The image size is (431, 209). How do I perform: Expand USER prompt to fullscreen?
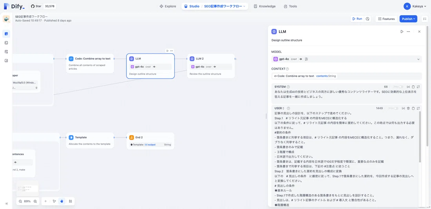[x=418, y=109]
